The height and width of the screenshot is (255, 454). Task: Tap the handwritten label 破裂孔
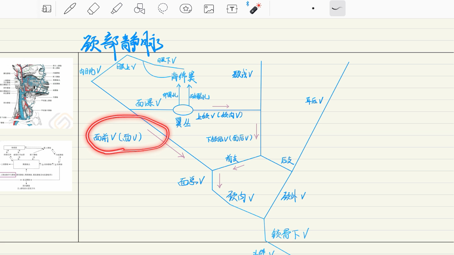pyautogui.click(x=200, y=96)
